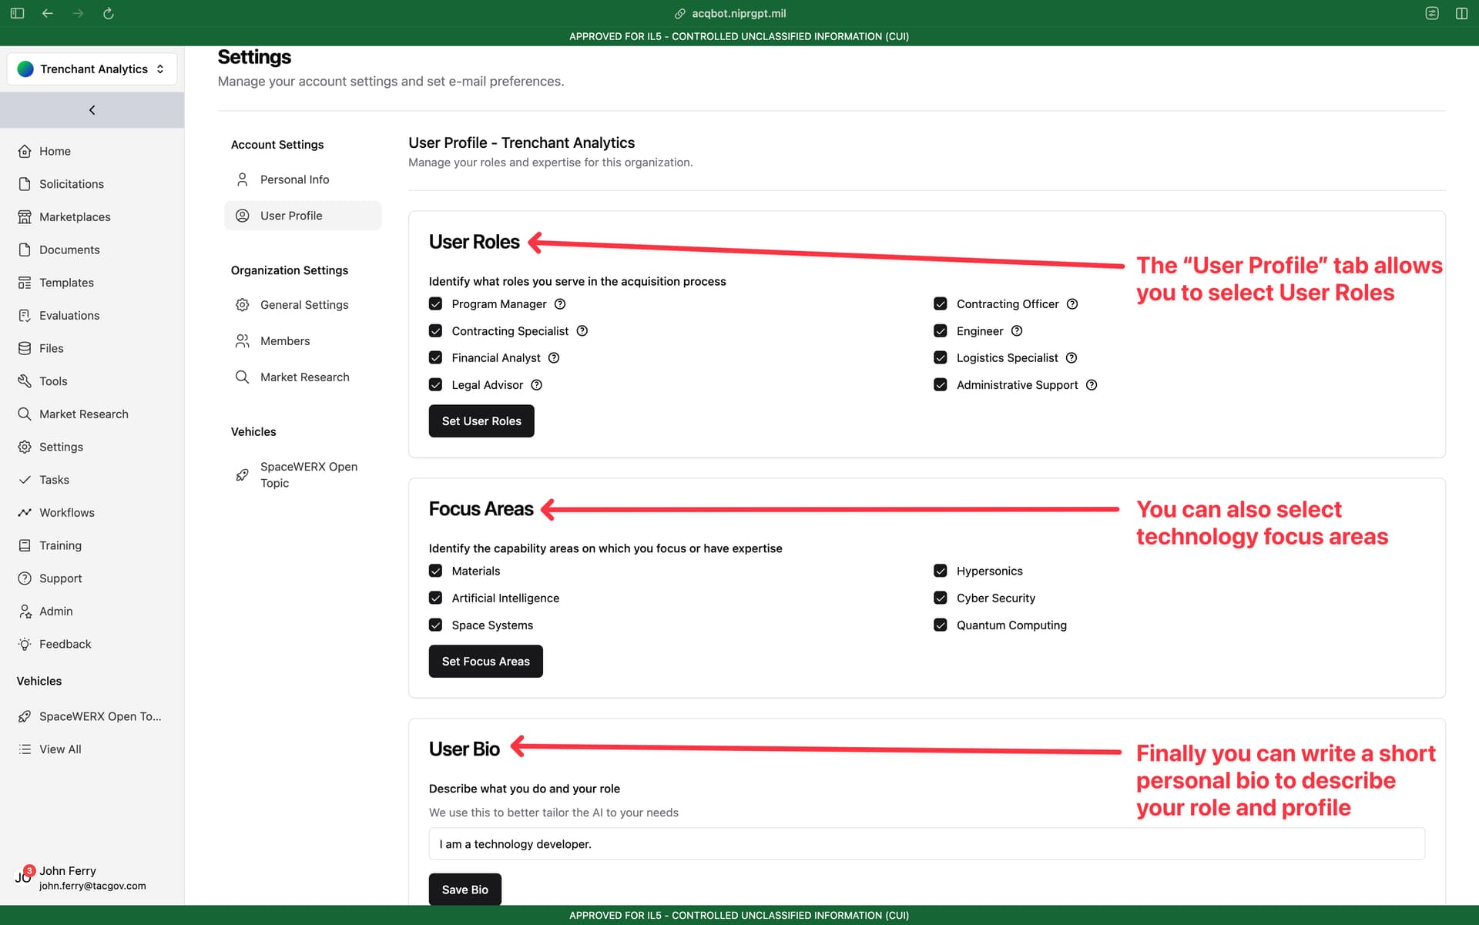The image size is (1479, 925).
Task: Click the Save Bio button
Action: point(465,890)
